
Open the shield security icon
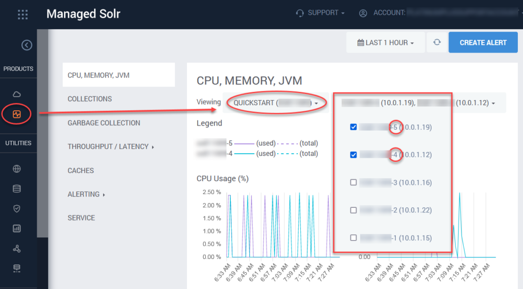[17, 209]
